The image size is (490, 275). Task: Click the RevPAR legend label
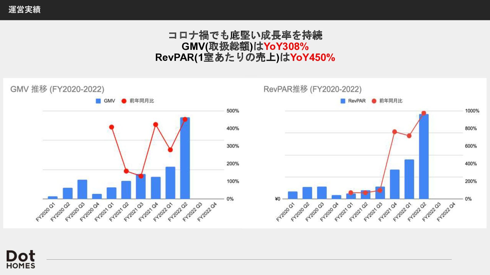pyautogui.click(x=357, y=101)
